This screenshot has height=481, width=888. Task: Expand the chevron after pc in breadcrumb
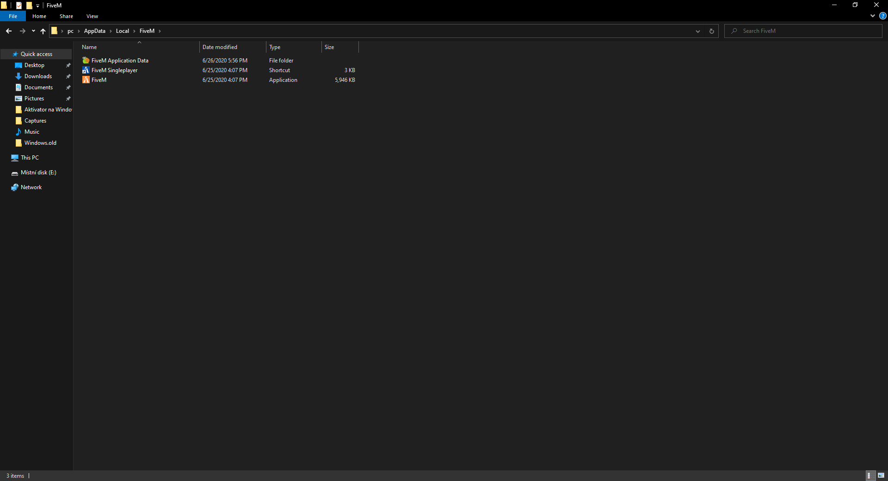(79, 31)
